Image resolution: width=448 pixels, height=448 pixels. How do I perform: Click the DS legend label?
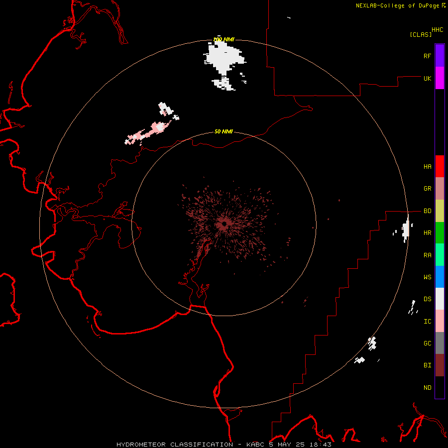427,299
